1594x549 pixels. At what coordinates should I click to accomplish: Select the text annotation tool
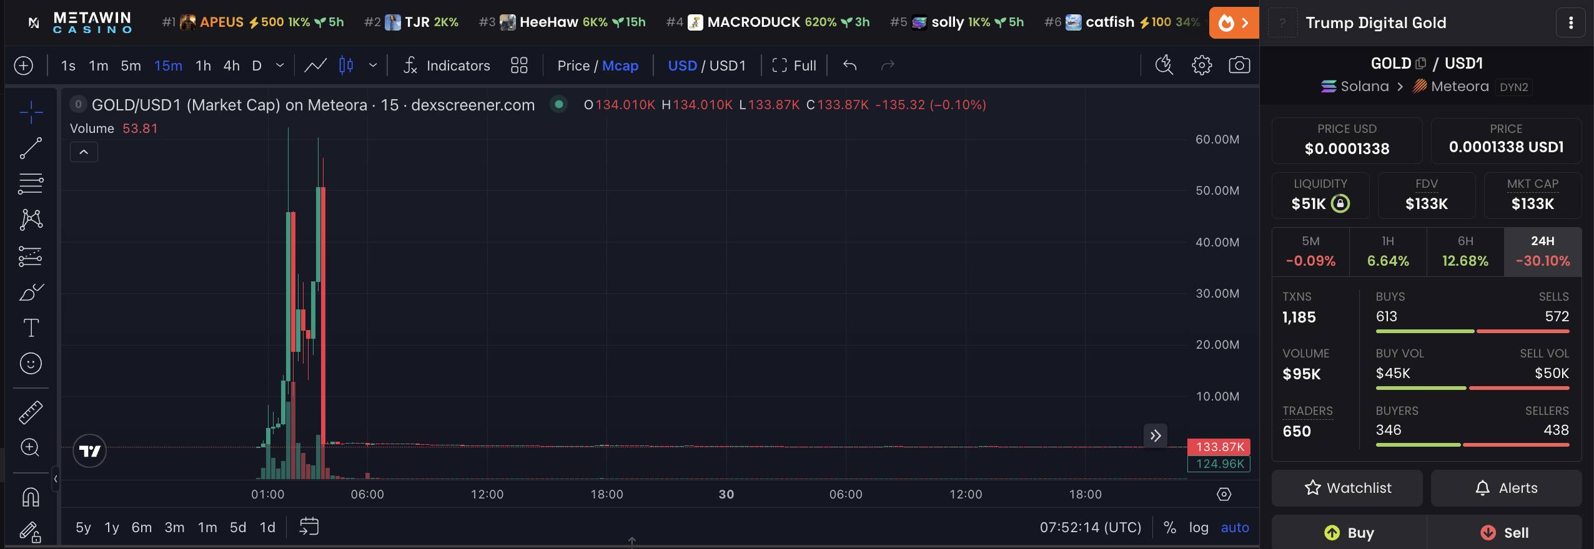pyautogui.click(x=31, y=328)
